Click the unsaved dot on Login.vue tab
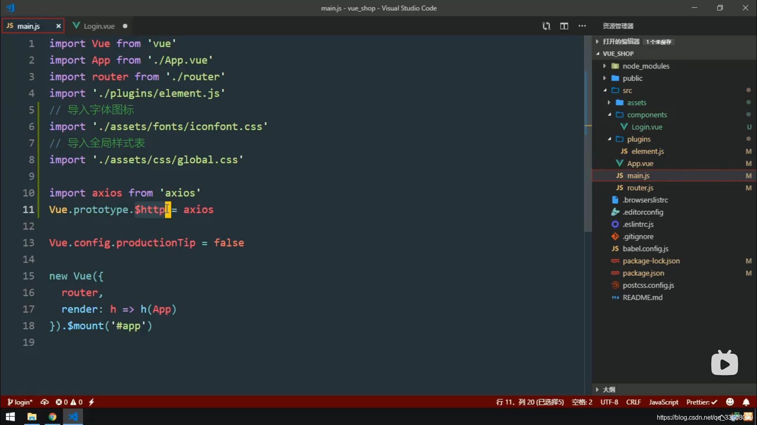 coord(125,26)
